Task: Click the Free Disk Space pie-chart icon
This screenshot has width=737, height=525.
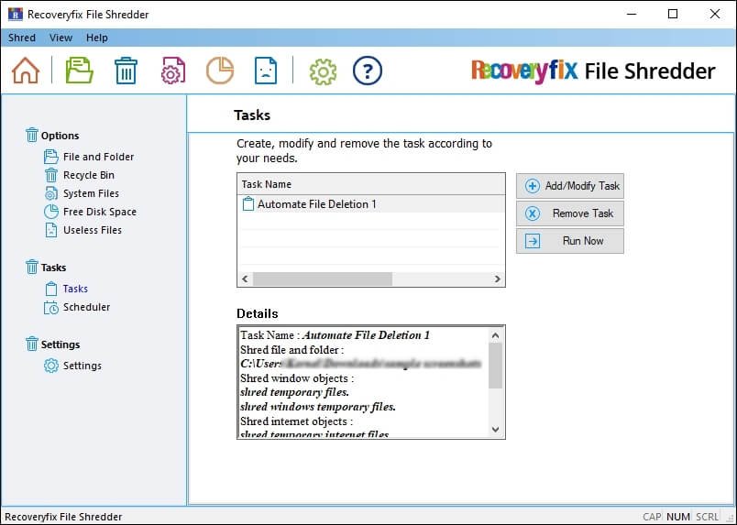Action: 219,71
